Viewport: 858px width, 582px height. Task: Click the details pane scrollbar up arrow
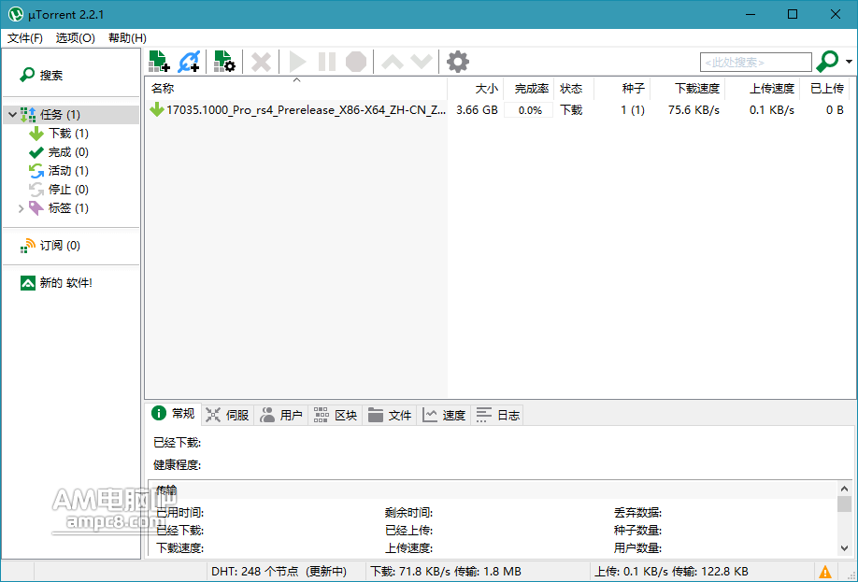tap(844, 489)
